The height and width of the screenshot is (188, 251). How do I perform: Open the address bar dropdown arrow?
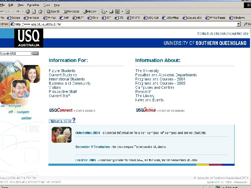[x=238, y=24]
